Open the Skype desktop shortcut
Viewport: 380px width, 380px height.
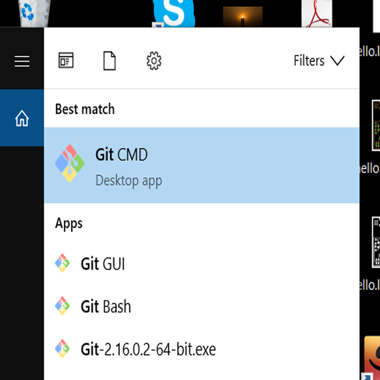point(174,13)
